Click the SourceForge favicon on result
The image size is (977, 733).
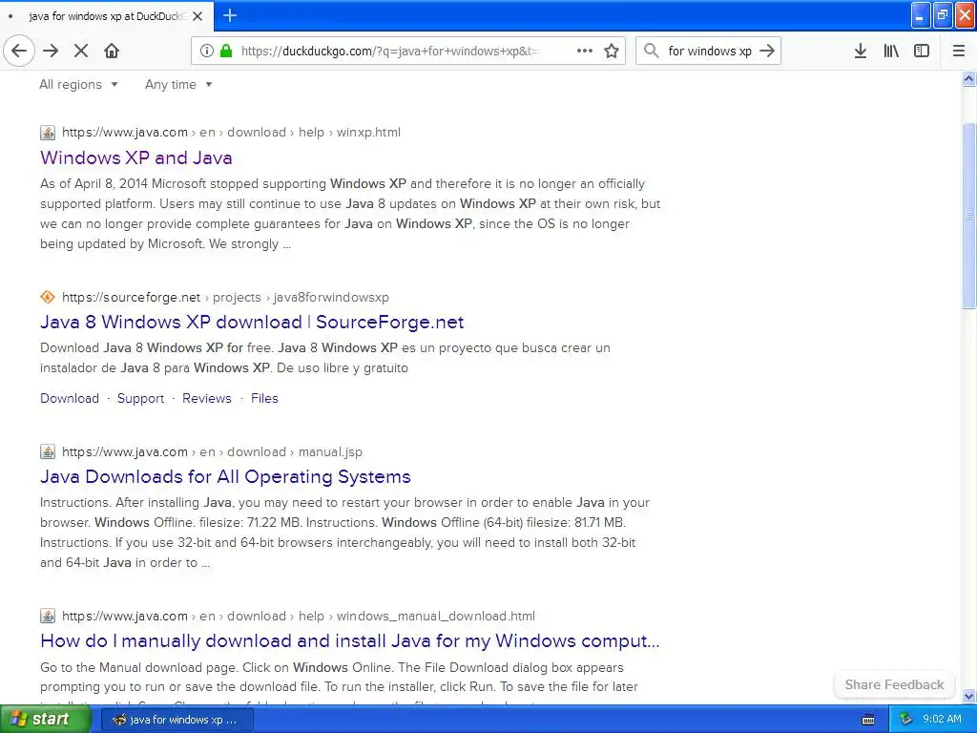(x=48, y=298)
